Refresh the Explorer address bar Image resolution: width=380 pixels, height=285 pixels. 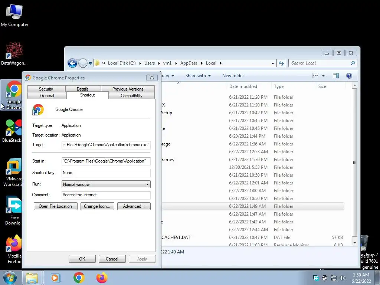pyautogui.click(x=281, y=63)
